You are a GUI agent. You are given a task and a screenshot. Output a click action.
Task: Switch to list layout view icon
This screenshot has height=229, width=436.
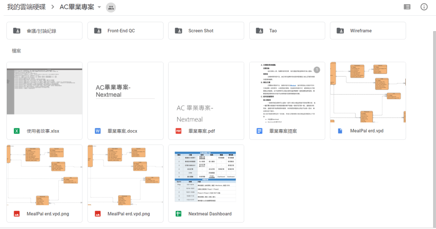click(407, 7)
